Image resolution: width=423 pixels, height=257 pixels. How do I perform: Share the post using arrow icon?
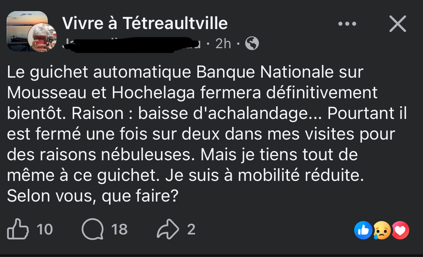(168, 229)
